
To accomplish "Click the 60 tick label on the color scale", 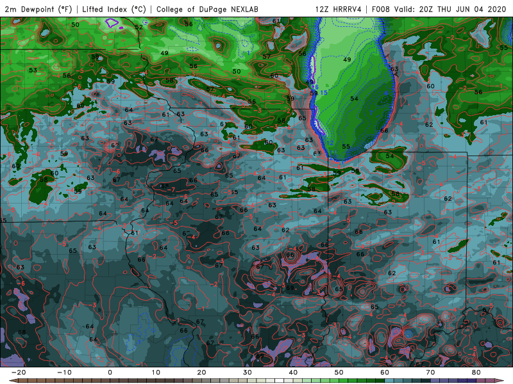I will click(385, 372).
